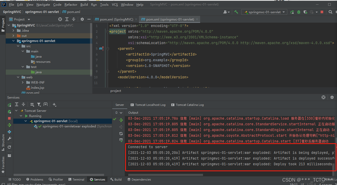
Task: Click Deploy All icon in Services side toolbar
Action: tap(9, 125)
